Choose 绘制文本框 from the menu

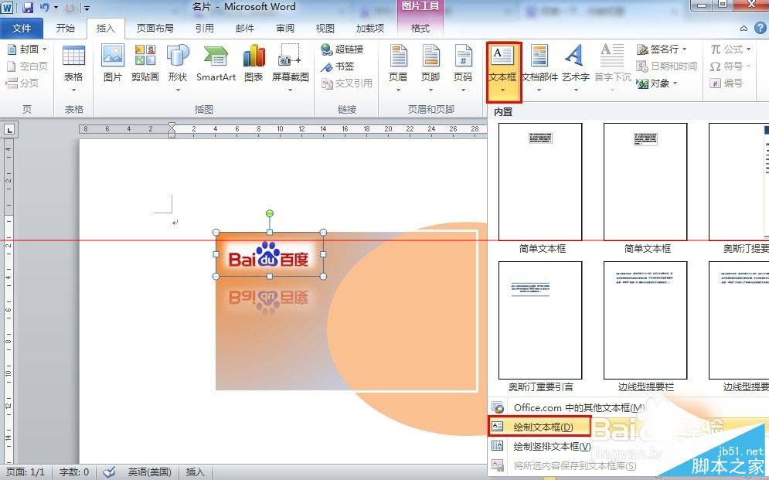coord(541,426)
